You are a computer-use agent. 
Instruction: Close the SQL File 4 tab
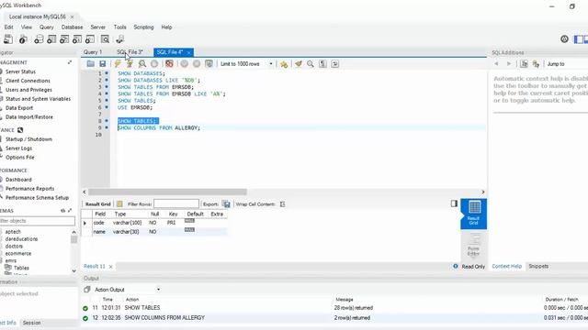[x=188, y=52]
